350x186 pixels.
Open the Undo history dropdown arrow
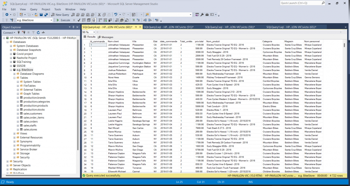click(120, 15)
